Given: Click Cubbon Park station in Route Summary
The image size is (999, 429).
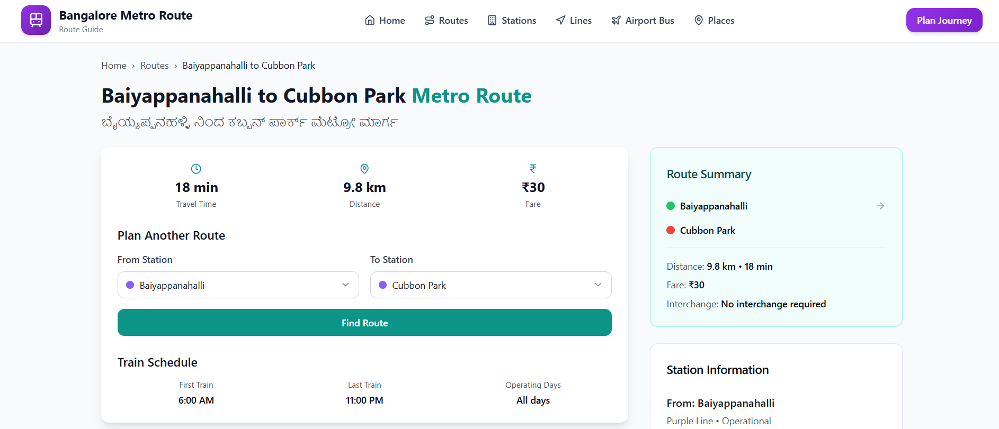Looking at the screenshot, I should (708, 230).
